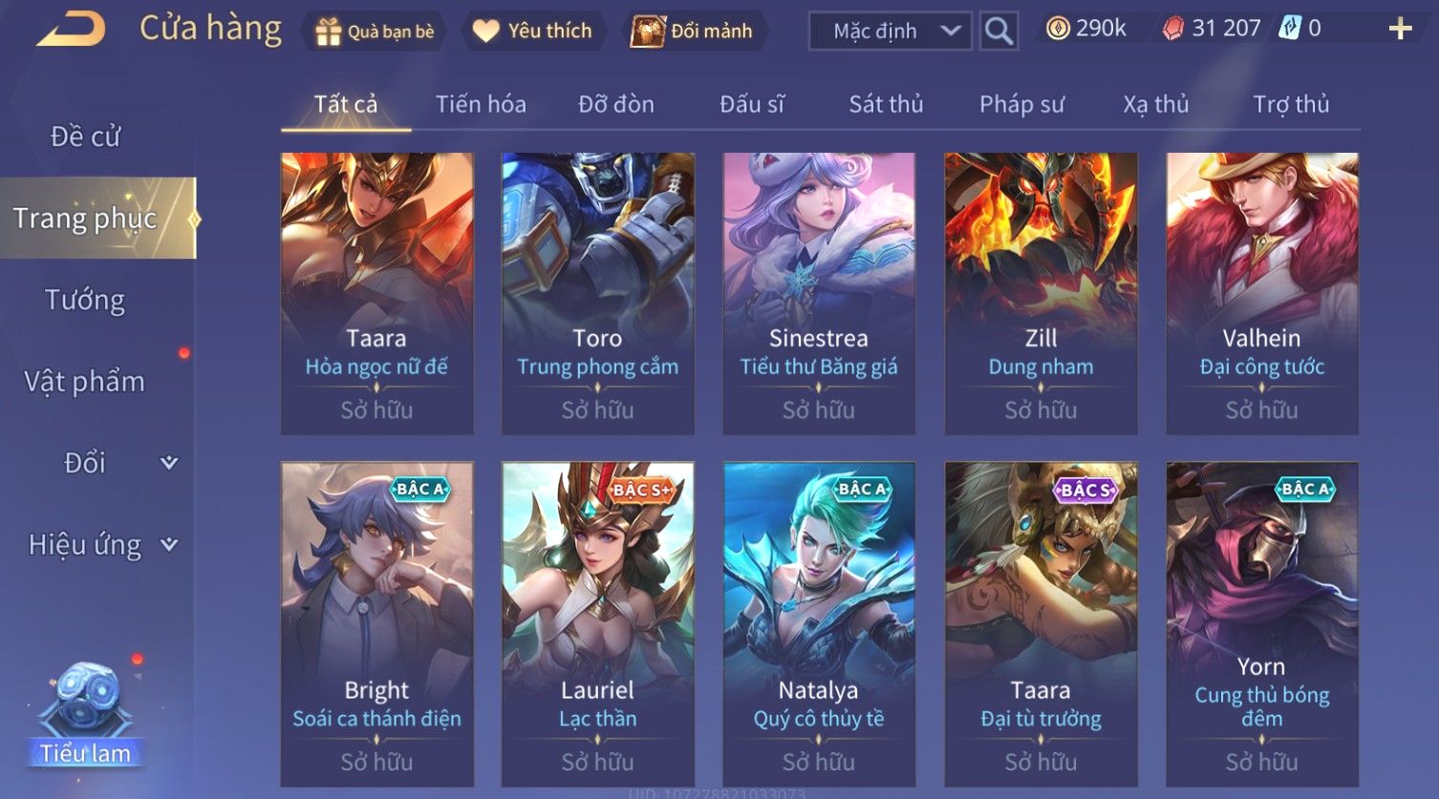Tap the blue ticket currency icon

[1290, 29]
